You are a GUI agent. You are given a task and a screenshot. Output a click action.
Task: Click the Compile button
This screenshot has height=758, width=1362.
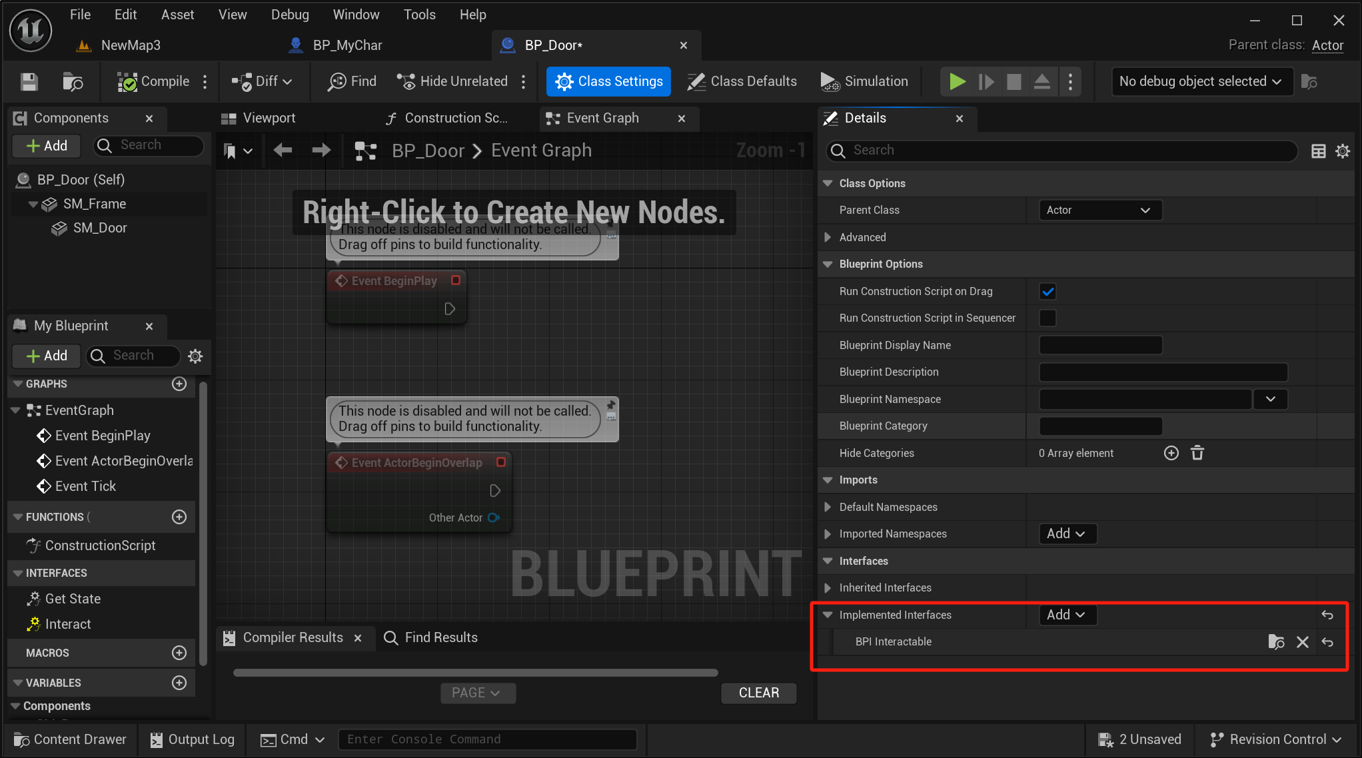(x=153, y=81)
